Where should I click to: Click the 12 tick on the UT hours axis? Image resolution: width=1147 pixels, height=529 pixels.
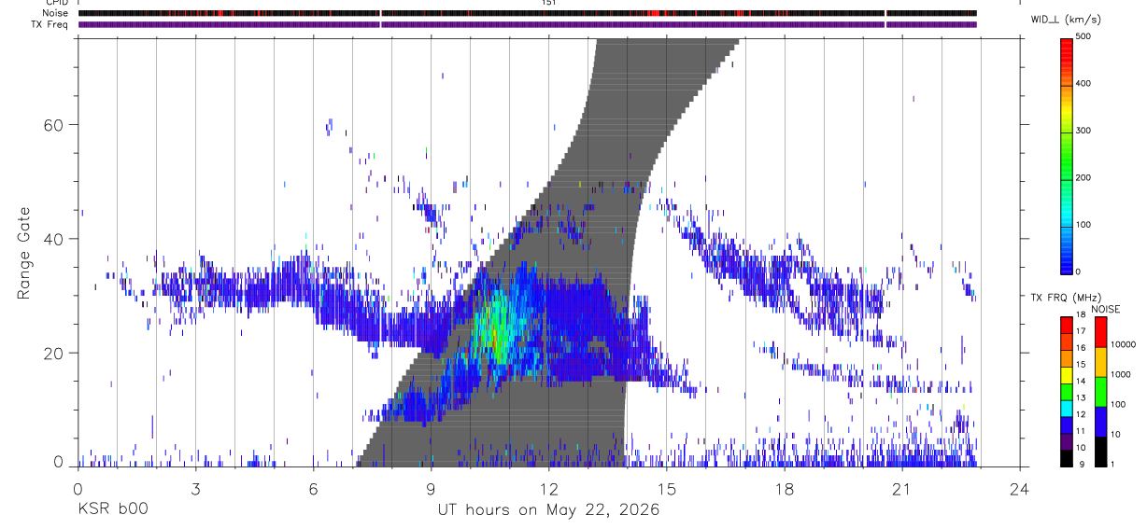pyautogui.click(x=549, y=488)
